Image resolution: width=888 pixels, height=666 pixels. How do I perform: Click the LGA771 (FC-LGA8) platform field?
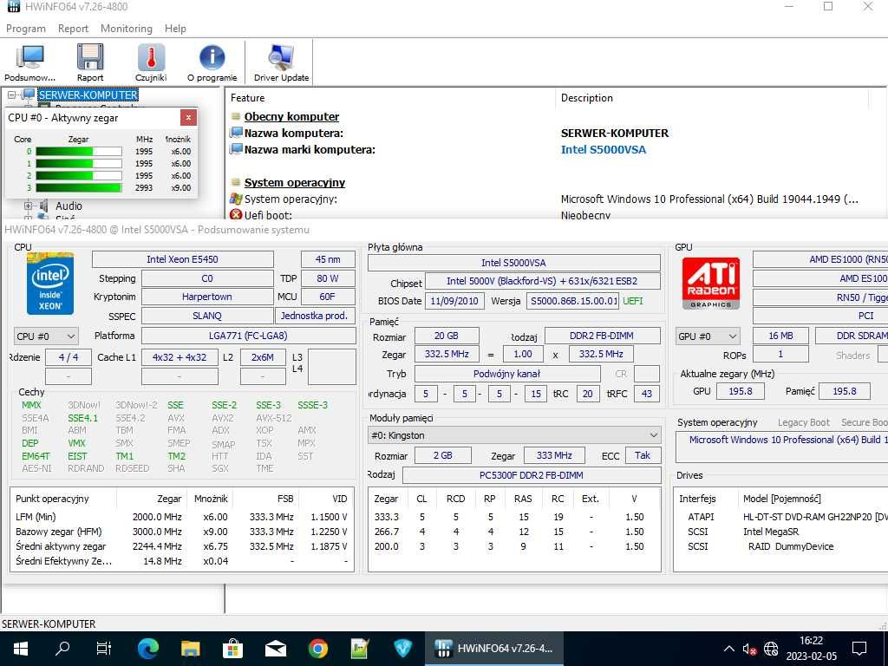(248, 336)
